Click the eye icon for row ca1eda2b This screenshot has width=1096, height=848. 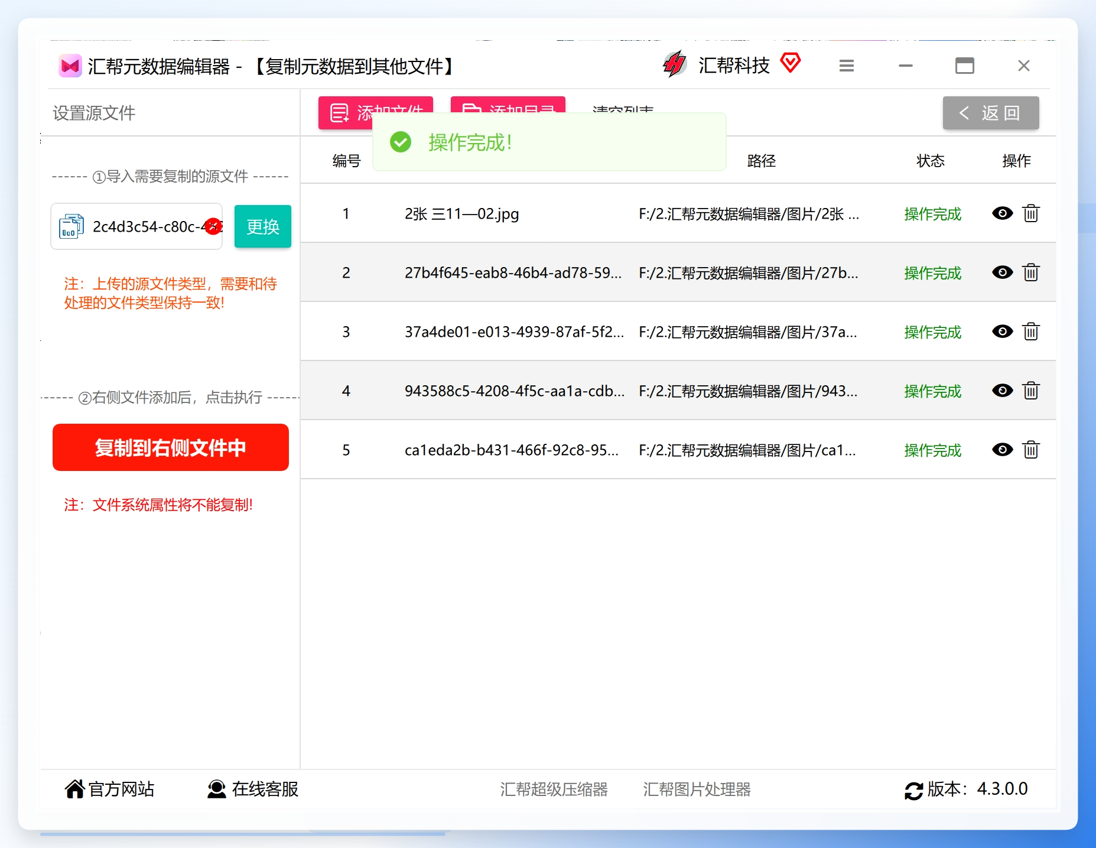(x=1002, y=450)
